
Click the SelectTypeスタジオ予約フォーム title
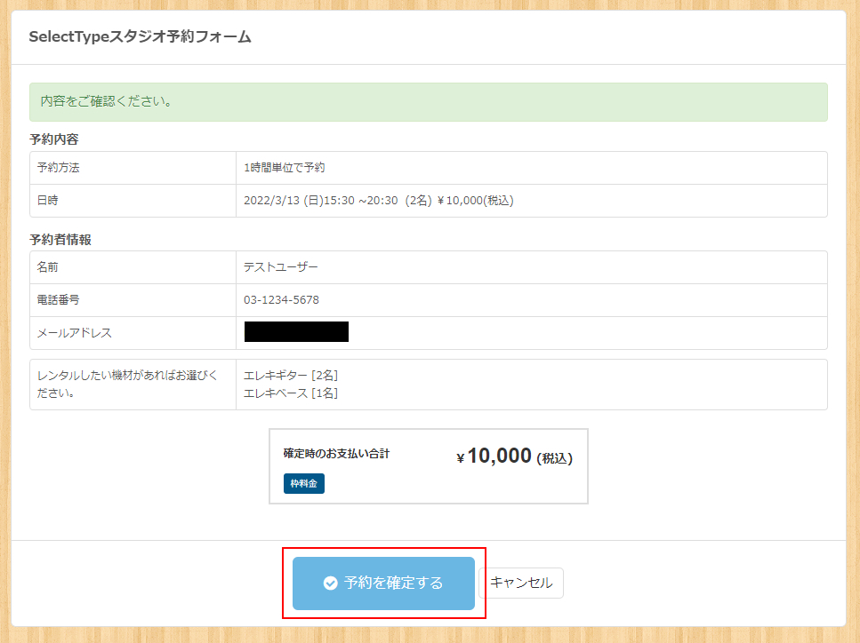(140, 37)
